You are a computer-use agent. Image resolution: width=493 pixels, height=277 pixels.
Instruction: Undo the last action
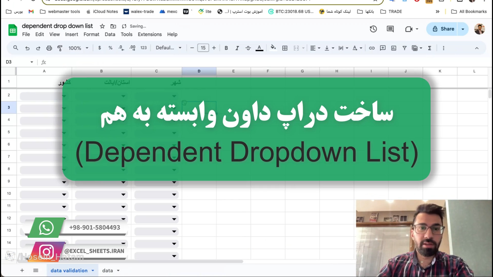point(27,48)
